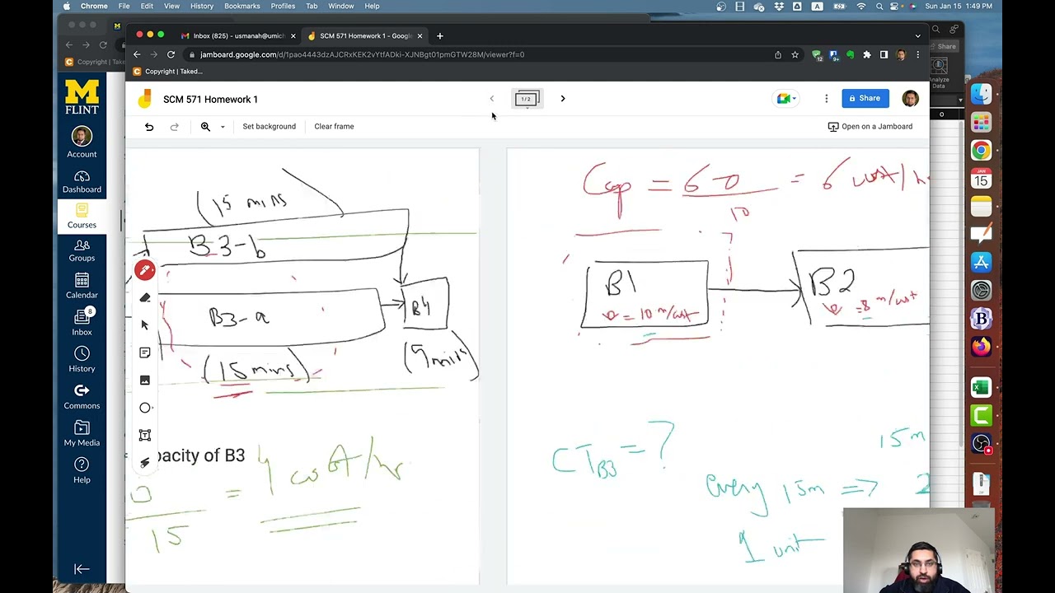Viewport: 1055px width, 593px height.
Task: Expand Chrome tab search chevron
Action: (917, 36)
